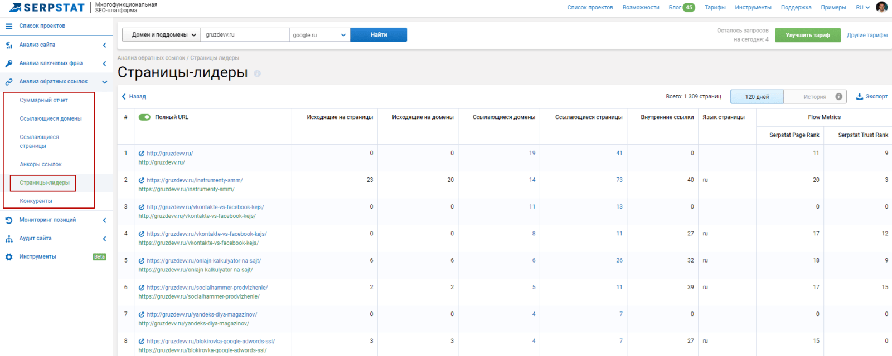
Task: Click the Serpstat logo
Action: (x=47, y=8)
